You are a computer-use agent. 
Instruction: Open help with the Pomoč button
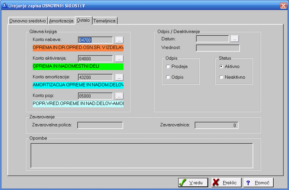[258, 183]
